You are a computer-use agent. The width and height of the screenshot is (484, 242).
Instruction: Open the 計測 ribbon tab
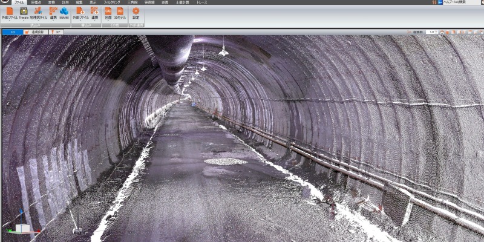65,2
